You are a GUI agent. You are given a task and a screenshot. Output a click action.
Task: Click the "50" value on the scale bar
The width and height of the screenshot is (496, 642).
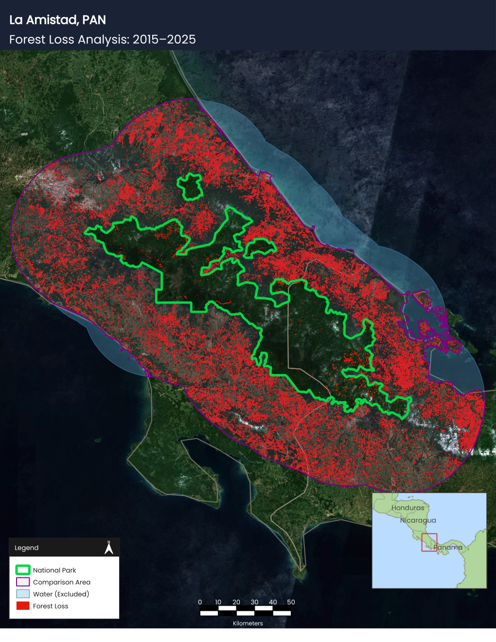point(291,602)
